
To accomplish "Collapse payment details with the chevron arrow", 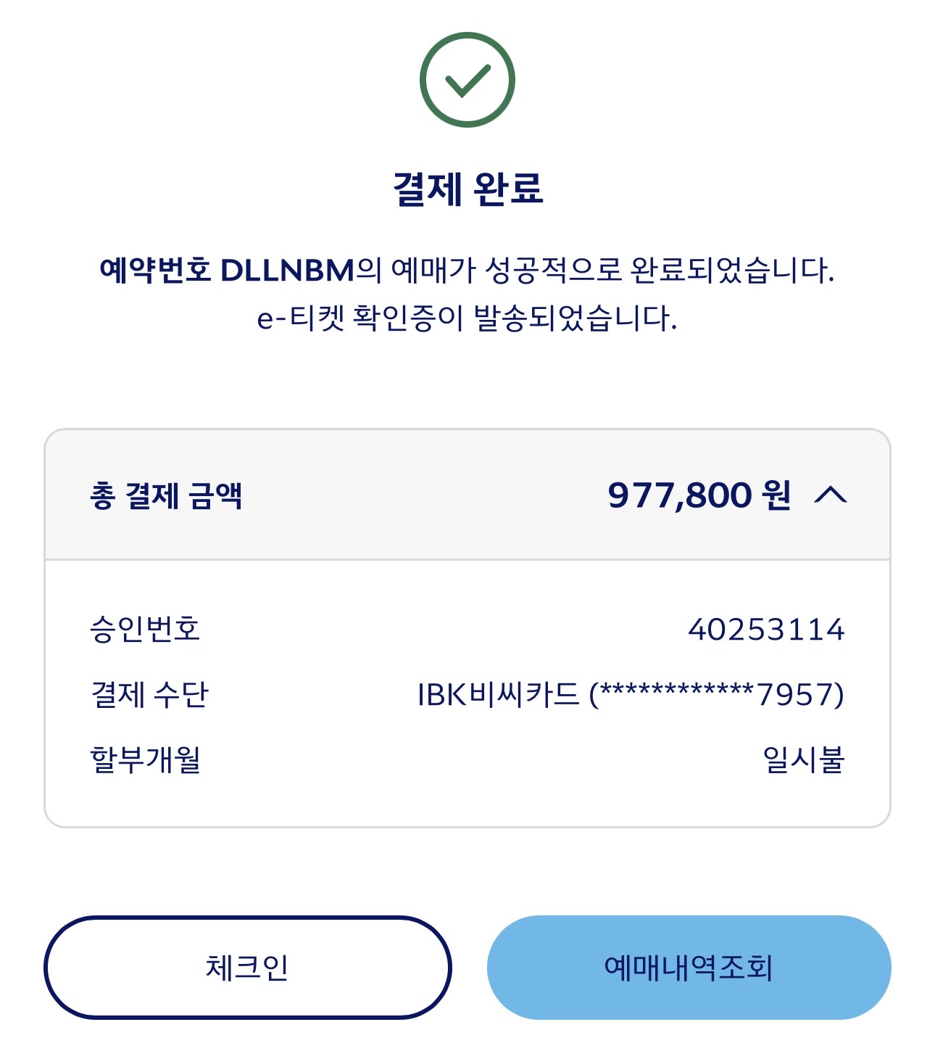I will (831, 495).
